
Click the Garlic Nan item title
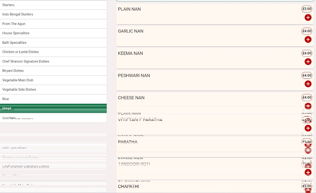coord(131,31)
